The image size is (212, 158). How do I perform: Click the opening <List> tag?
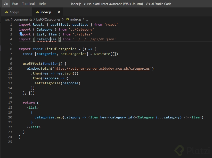(x=33, y=107)
